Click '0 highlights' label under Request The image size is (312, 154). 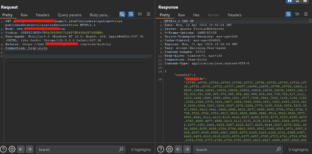(141, 150)
